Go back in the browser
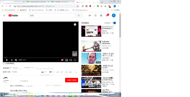This screenshot has height=97, width=190. coord(3,6)
